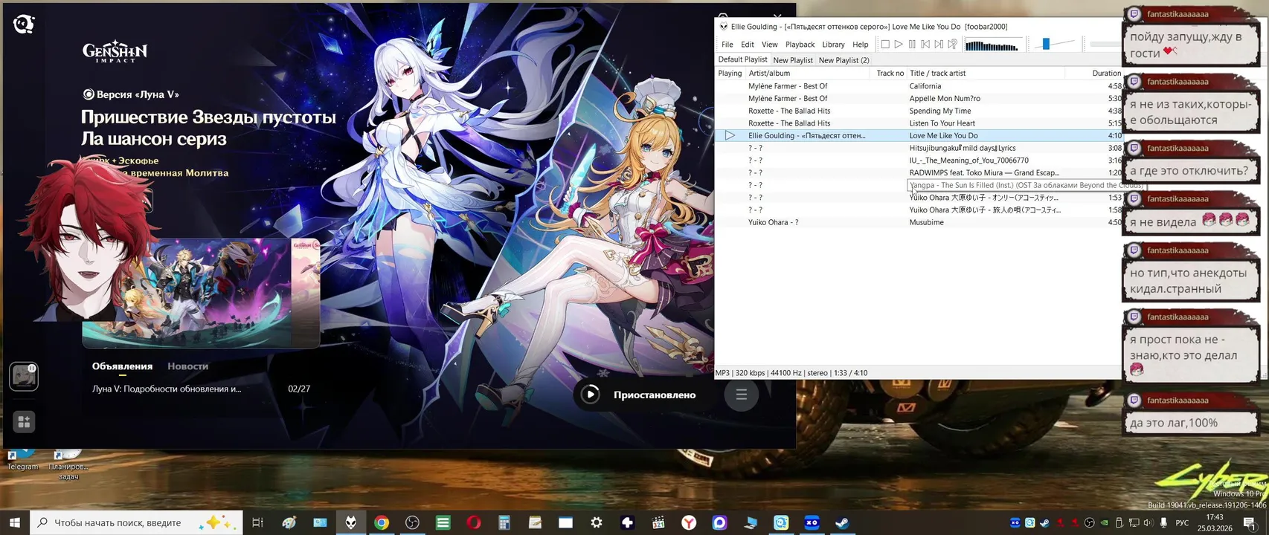Open the Library menu in foobar2000
Image resolution: width=1269 pixels, height=535 pixels.
pos(833,45)
